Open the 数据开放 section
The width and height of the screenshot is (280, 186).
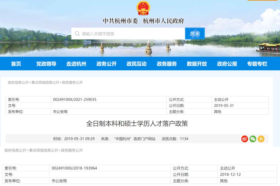[197, 64]
